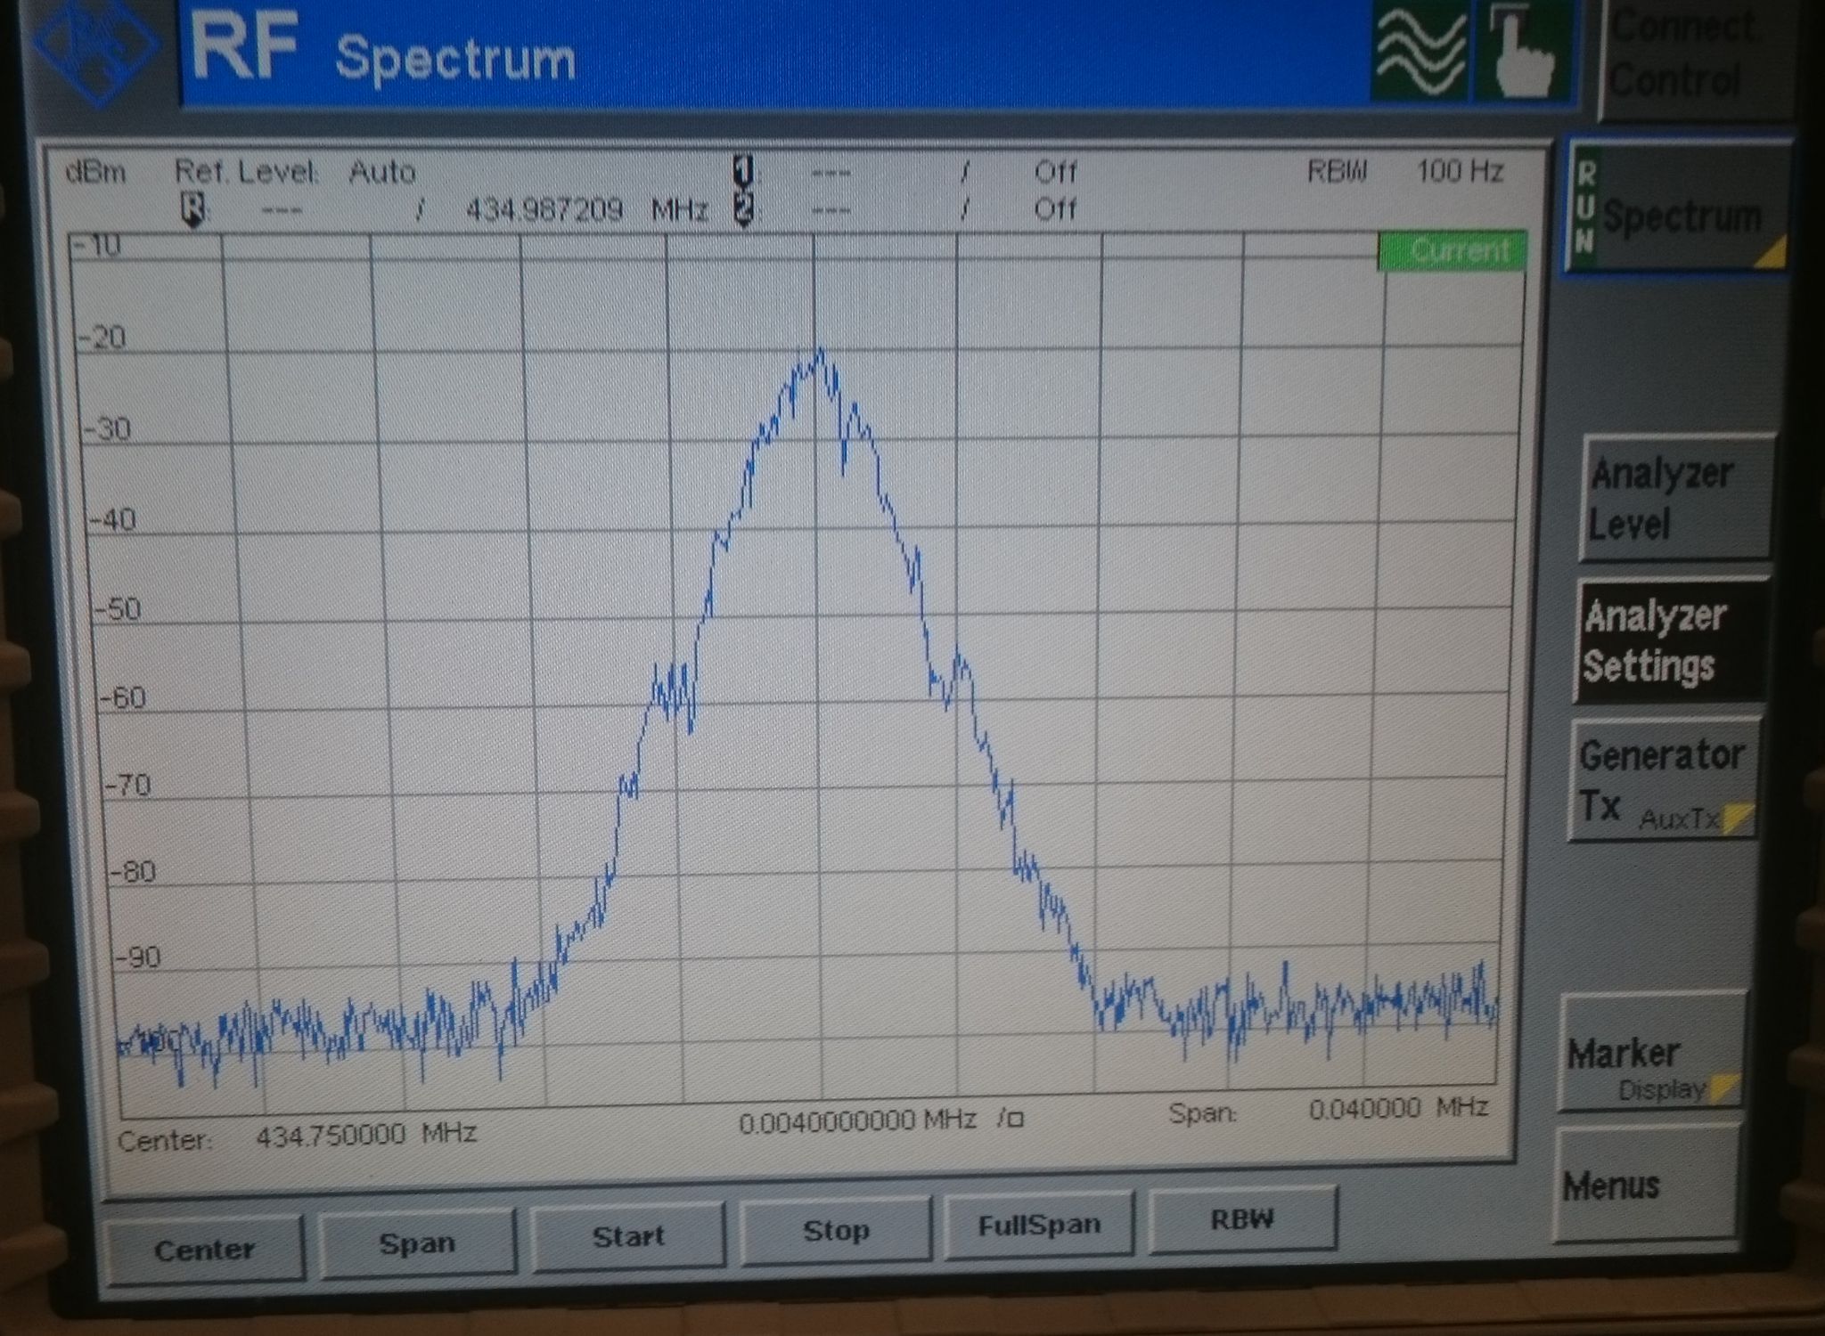Toggle the RUN state on Spectrum softkey
Screen dimensions: 1825x1336
1585,207
